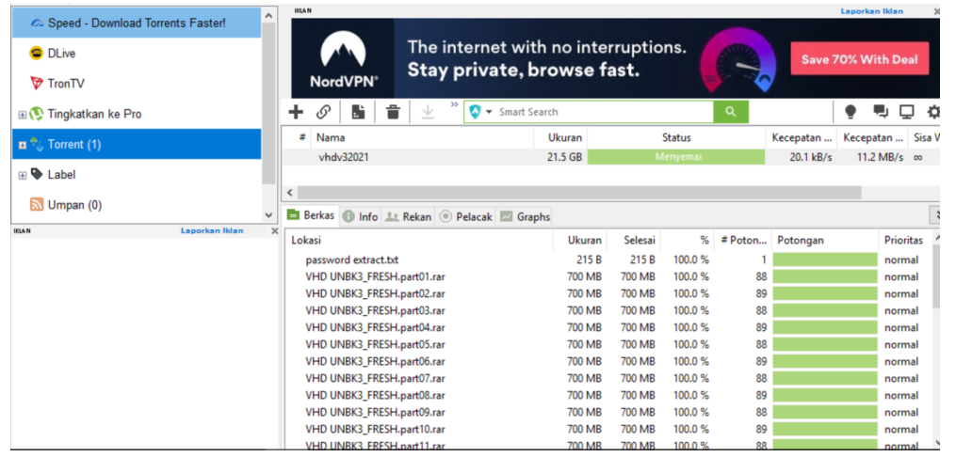Click the chat bubbles icon in toolbar

881,112
